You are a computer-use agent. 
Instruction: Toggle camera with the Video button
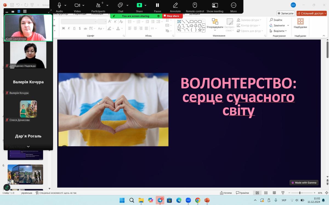pyautogui.click(x=77, y=5)
